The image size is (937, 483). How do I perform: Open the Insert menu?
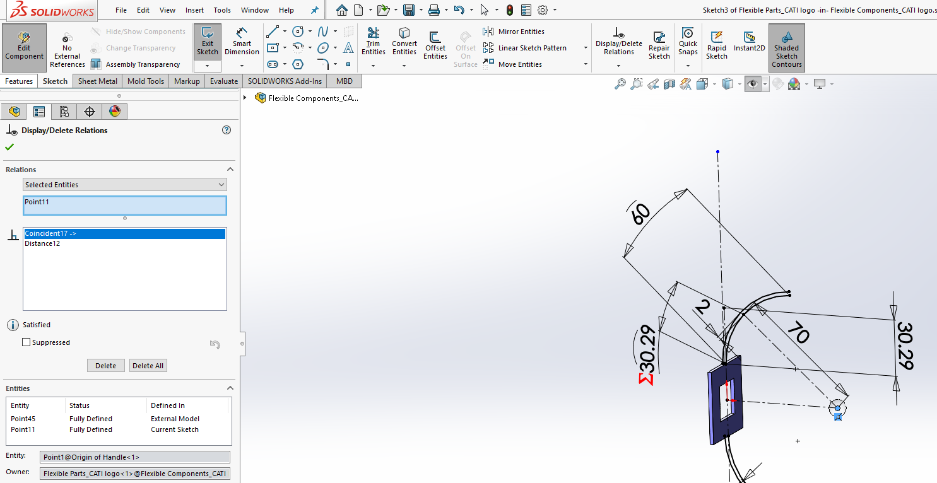pyautogui.click(x=194, y=10)
